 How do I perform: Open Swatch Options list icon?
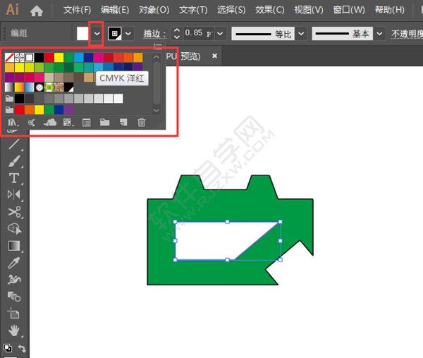(86, 123)
